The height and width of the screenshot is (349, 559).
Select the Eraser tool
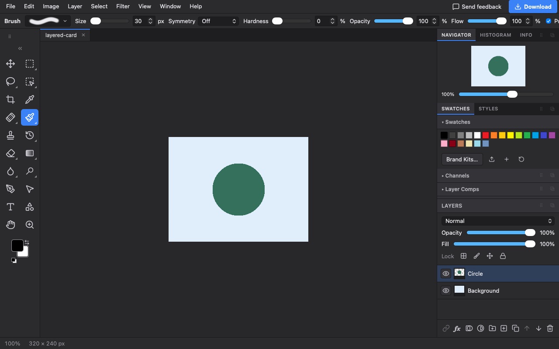(x=10, y=153)
